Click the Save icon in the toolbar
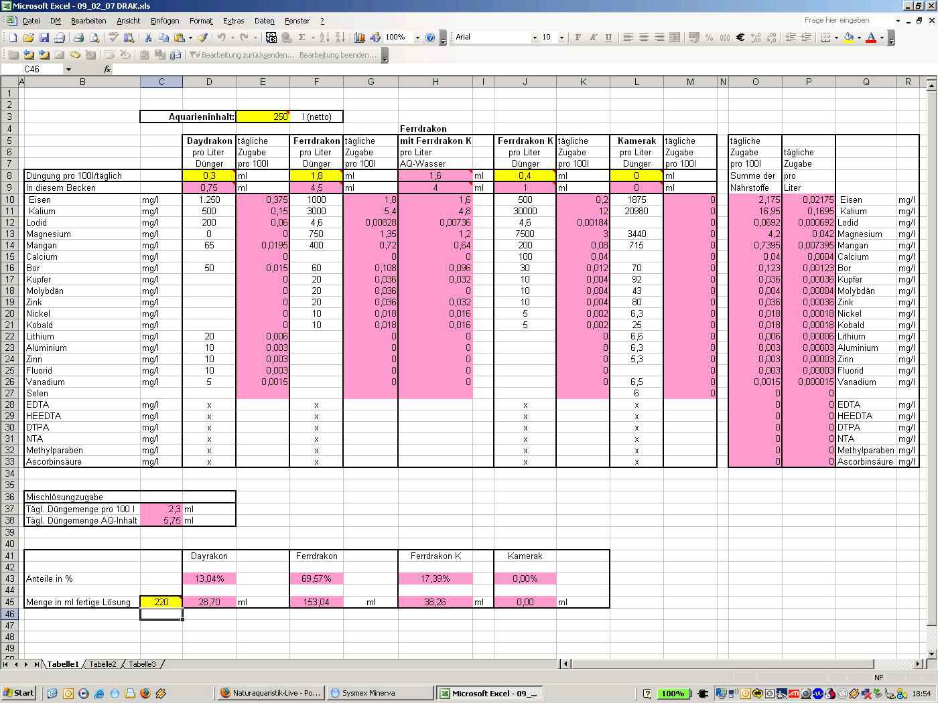The height and width of the screenshot is (703, 938). pos(44,38)
